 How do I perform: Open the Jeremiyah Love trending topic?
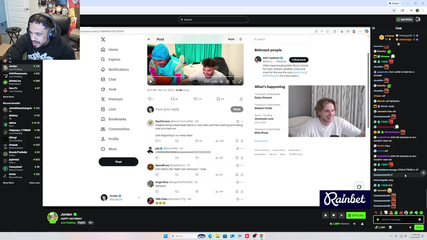[264, 119]
